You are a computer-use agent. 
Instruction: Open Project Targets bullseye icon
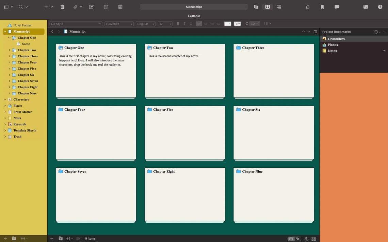click(x=106, y=7)
